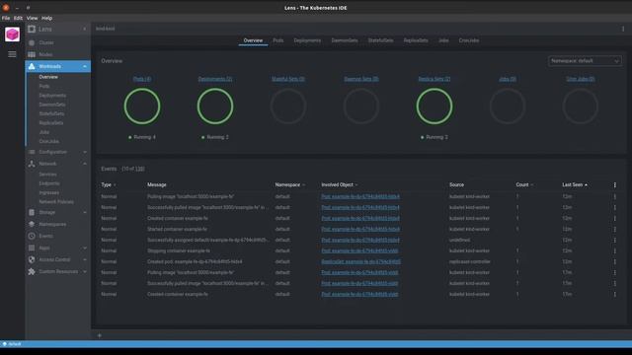Click the plus icon in the bottom bar
632x355 pixels.
[x=100, y=335]
